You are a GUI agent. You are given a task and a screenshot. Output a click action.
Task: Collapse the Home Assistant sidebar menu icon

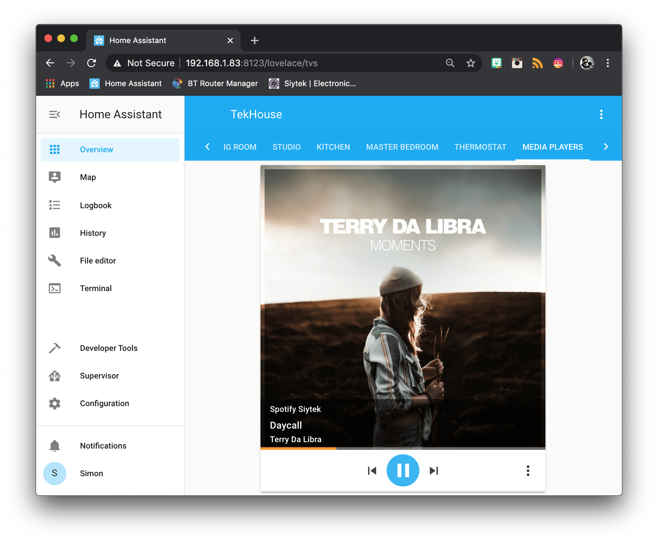click(x=54, y=114)
